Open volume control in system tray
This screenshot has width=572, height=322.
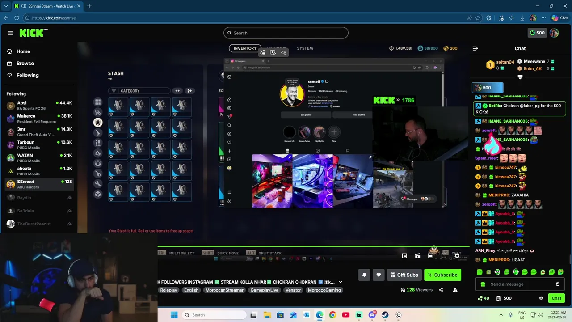coord(540,315)
